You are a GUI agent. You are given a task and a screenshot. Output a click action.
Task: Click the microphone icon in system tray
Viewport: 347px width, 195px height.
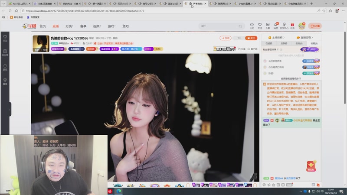(309, 191)
